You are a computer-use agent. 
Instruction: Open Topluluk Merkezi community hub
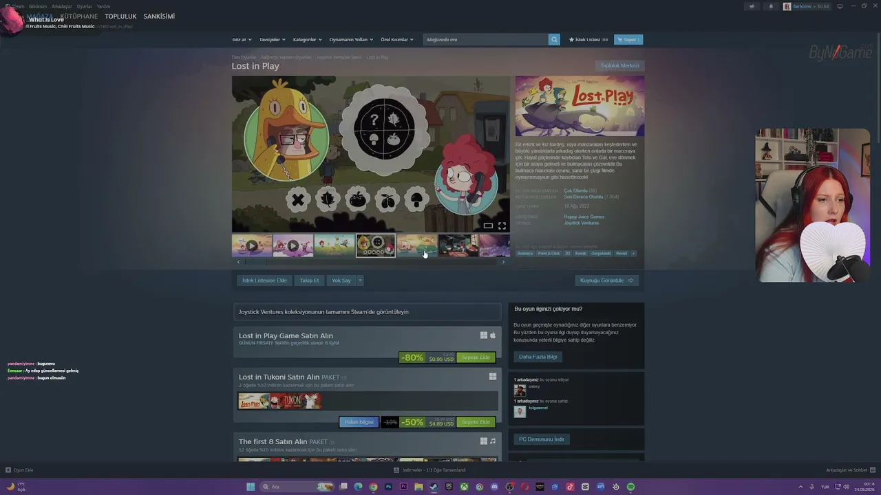[619, 66]
